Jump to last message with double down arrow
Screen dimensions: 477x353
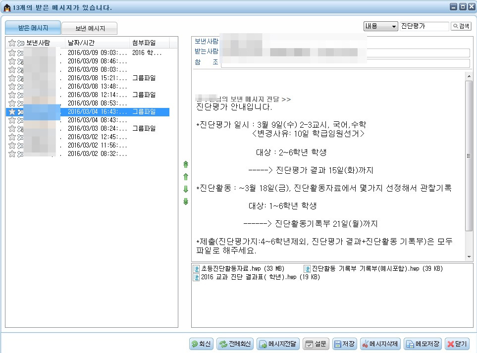186,202
